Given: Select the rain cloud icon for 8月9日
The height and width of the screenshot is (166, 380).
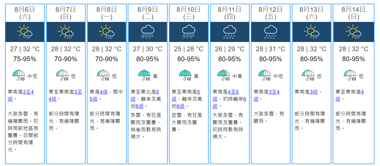Looking at the screenshot, I should click(148, 32).
